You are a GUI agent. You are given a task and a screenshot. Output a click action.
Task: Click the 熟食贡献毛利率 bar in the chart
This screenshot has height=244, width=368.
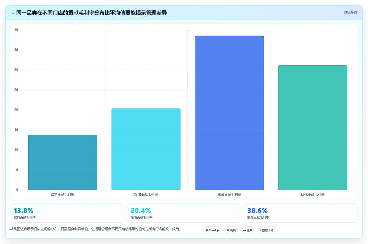click(x=229, y=113)
